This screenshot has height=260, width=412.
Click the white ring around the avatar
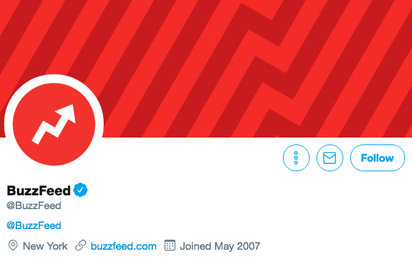[8, 124]
